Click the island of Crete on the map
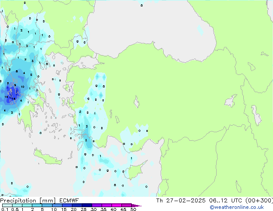 pos(47,157)
